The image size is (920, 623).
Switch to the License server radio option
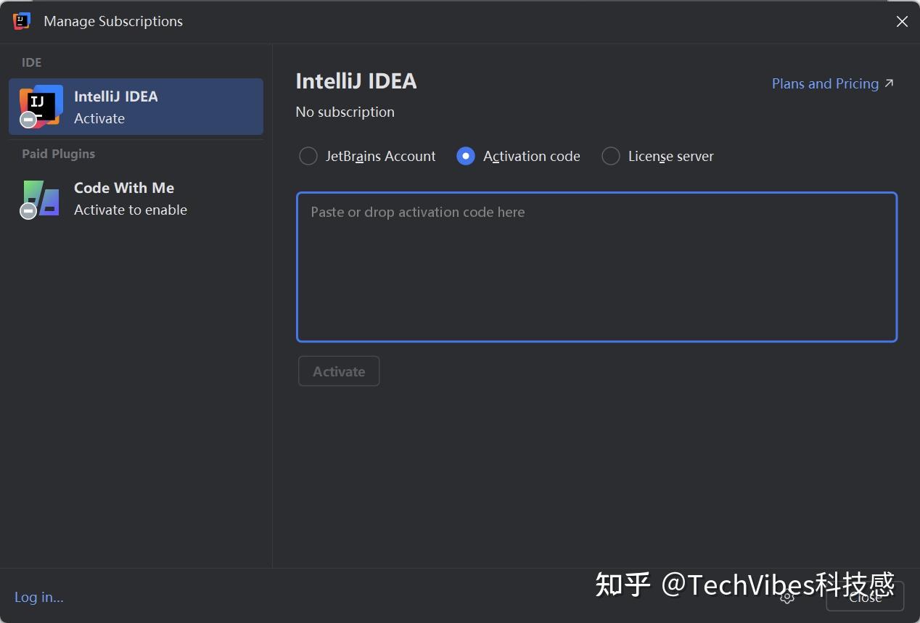(611, 156)
